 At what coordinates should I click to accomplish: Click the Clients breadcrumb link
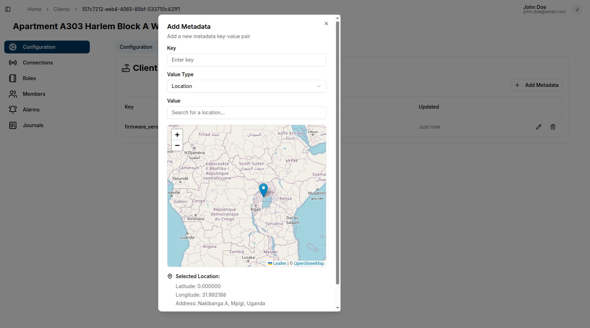tap(61, 9)
